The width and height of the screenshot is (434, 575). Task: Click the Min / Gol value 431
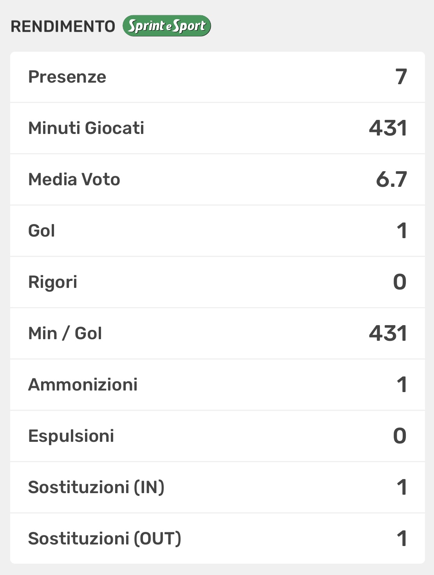click(388, 333)
